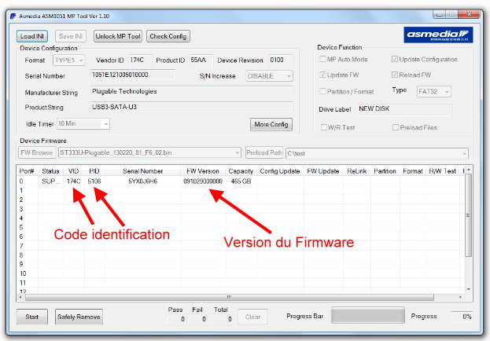Screen dimensions: 490x341
Task: Click the vertical scrollbar of the port list
Action: [x=468, y=215]
